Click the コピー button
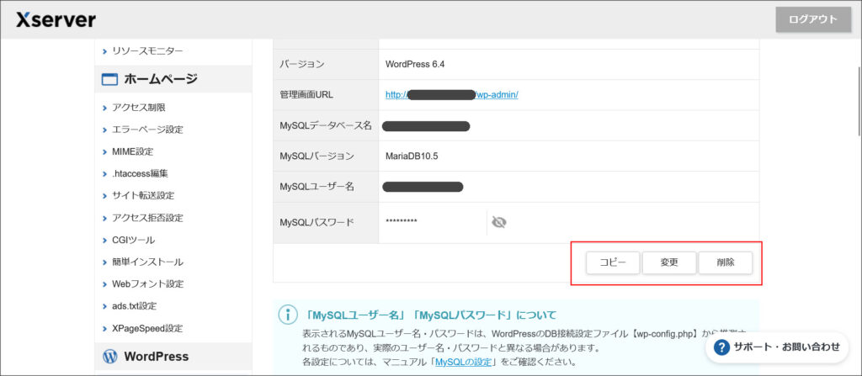 pyautogui.click(x=613, y=262)
